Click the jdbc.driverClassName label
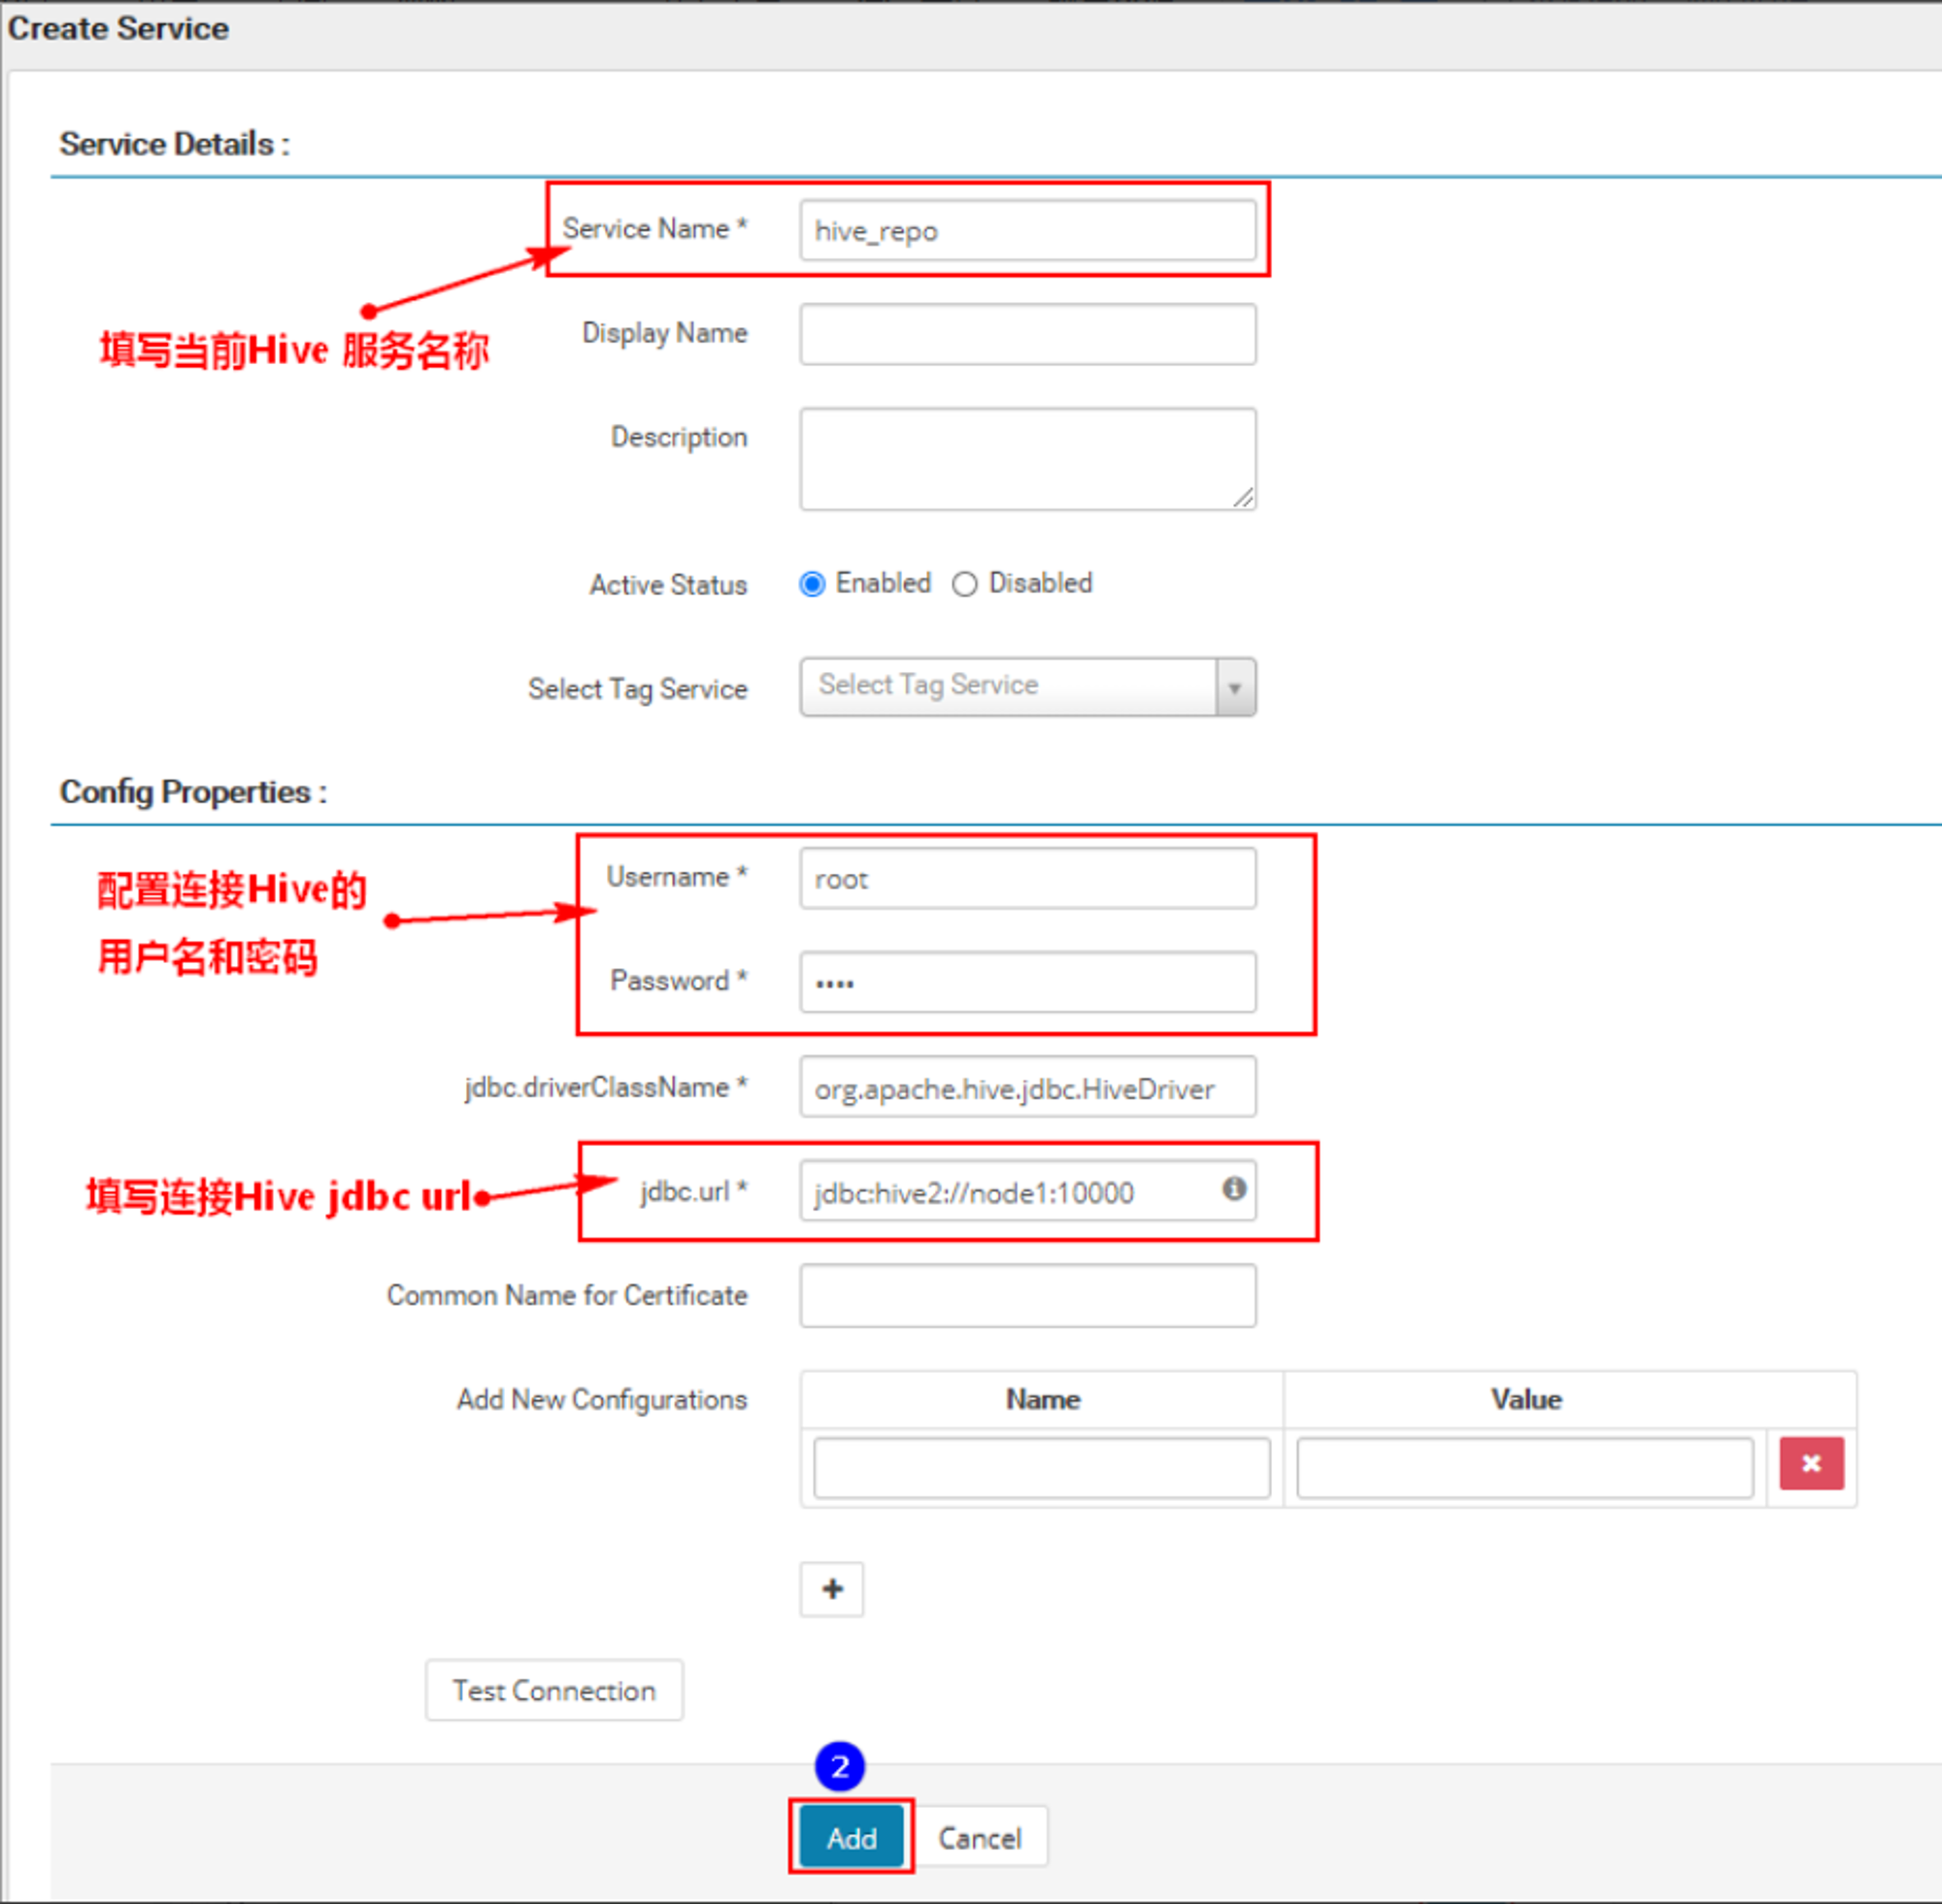The image size is (1942, 1904). [606, 1087]
